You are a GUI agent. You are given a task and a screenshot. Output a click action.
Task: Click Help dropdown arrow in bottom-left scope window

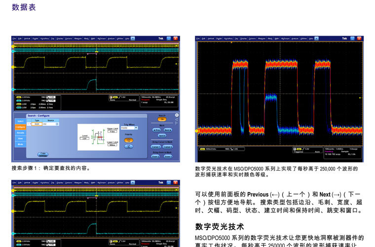(133, 182)
